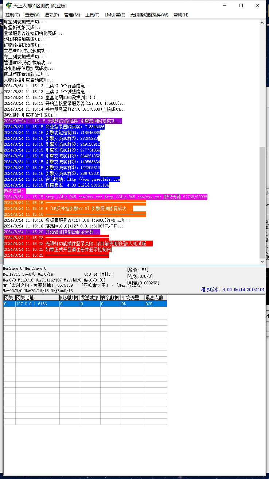
Task: Click log line 游戏处理引擎初始化成功
Action: click(31, 115)
